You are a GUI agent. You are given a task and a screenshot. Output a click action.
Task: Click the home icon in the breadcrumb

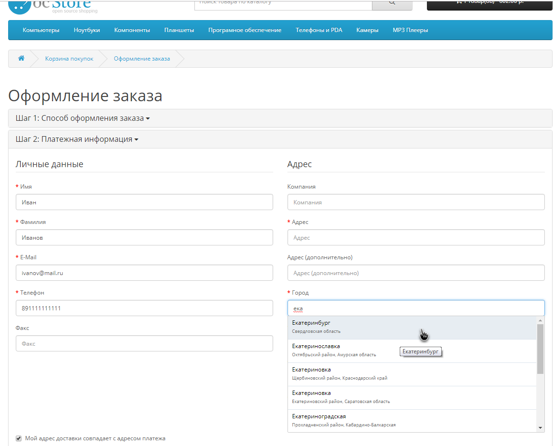21,58
